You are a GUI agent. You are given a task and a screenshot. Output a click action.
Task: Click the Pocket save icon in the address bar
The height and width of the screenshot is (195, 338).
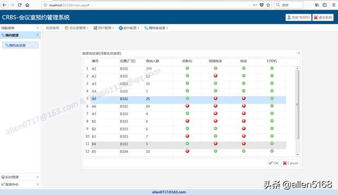point(261,5)
